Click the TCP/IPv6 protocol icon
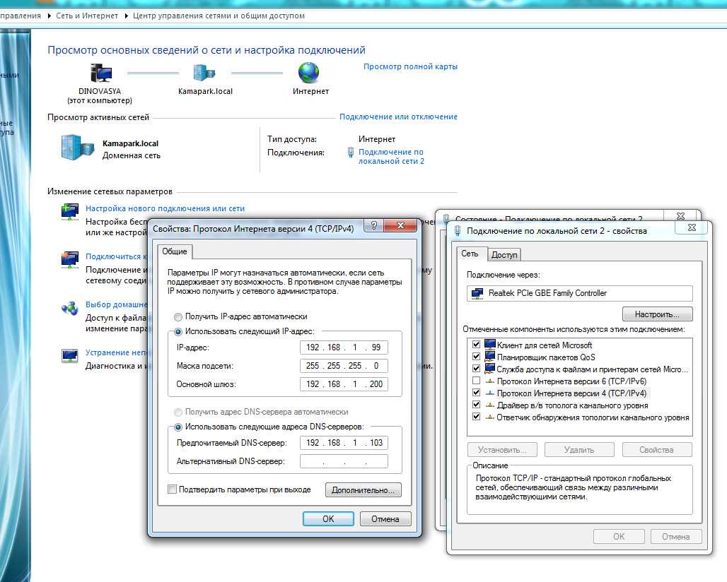727x582 pixels. click(x=489, y=381)
